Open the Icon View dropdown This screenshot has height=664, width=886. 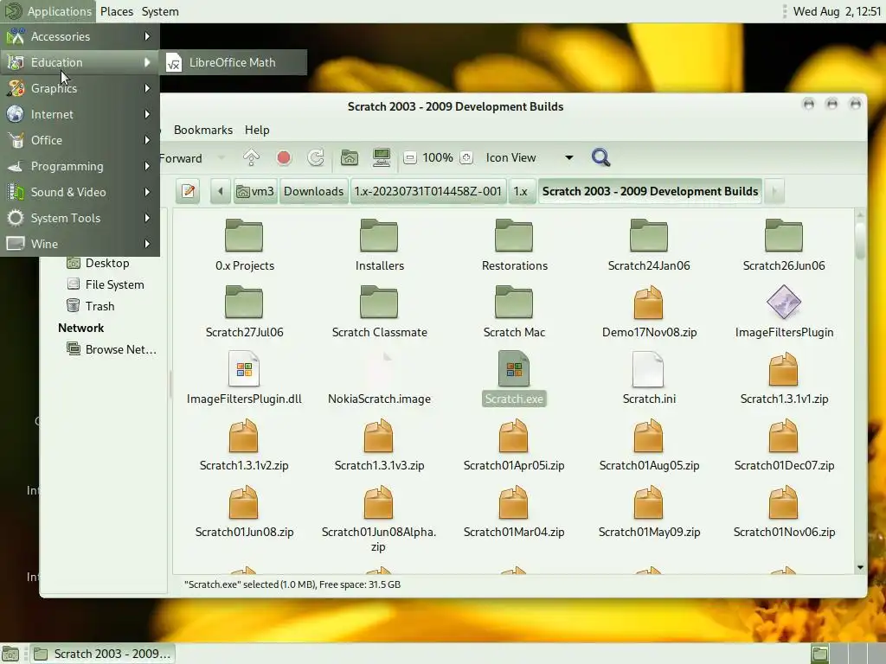point(530,157)
